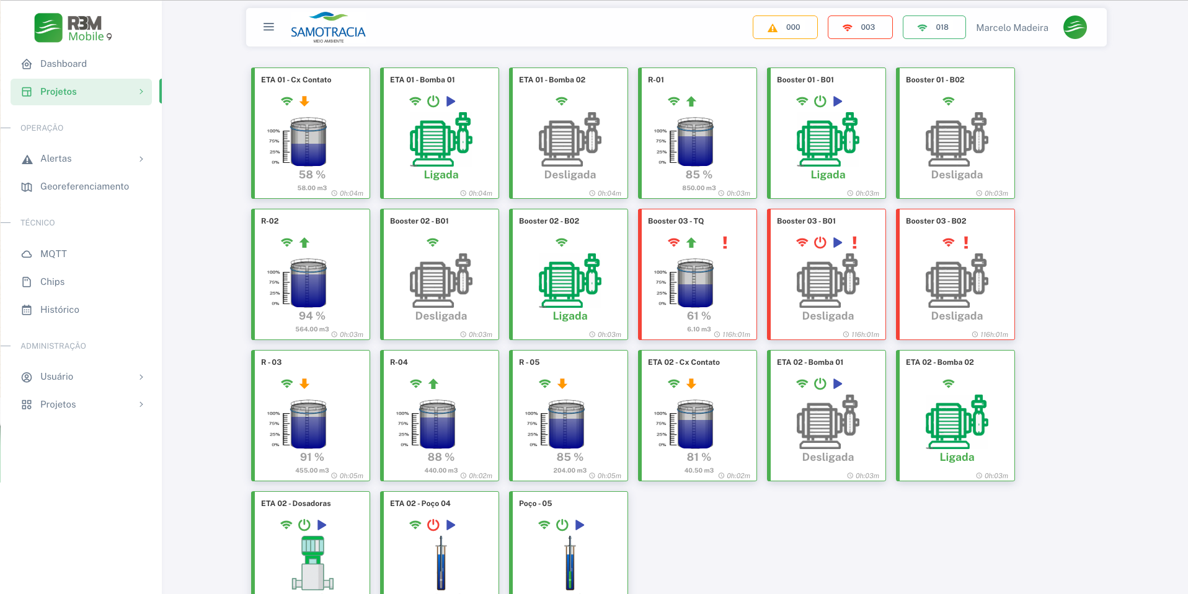The width and height of the screenshot is (1188, 594).
Task: Expand the administration Projetos chevron
Action: [x=141, y=405]
